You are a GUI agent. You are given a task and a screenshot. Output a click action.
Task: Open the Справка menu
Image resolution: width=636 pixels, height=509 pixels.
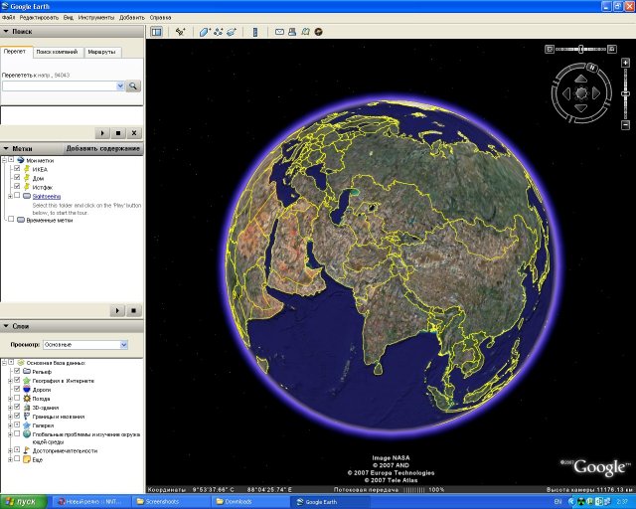tap(160, 18)
